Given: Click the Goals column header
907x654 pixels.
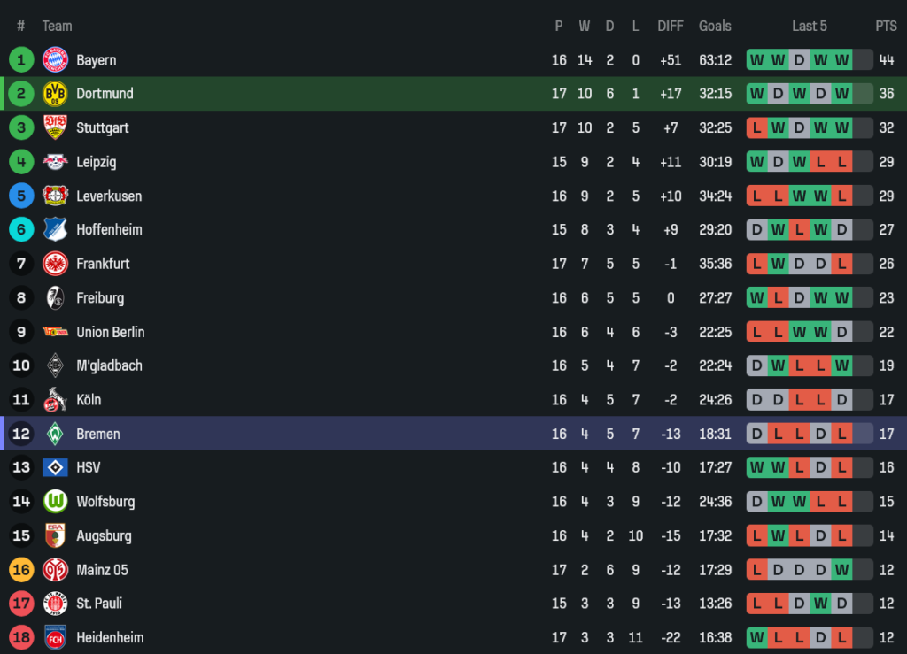Looking at the screenshot, I should tap(715, 27).
